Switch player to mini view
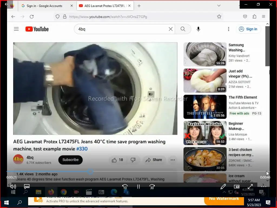Viewport: 277px width, 208px height. [236, 186]
